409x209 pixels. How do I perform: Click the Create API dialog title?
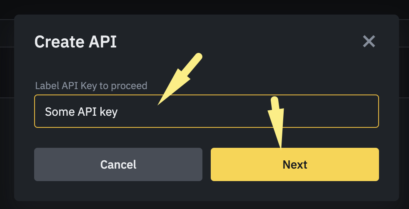click(x=75, y=42)
